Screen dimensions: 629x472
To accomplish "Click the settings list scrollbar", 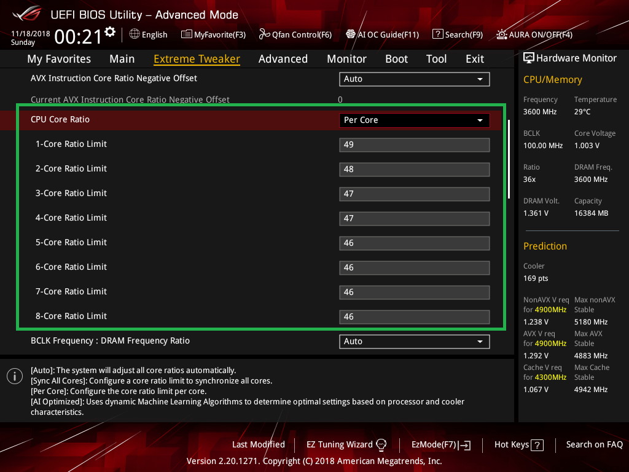I will tap(509, 159).
